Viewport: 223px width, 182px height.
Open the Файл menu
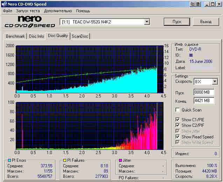(7, 11)
